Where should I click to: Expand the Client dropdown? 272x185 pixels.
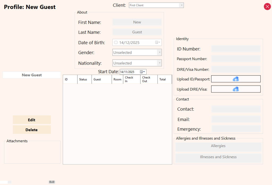pyautogui.click(x=181, y=5)
